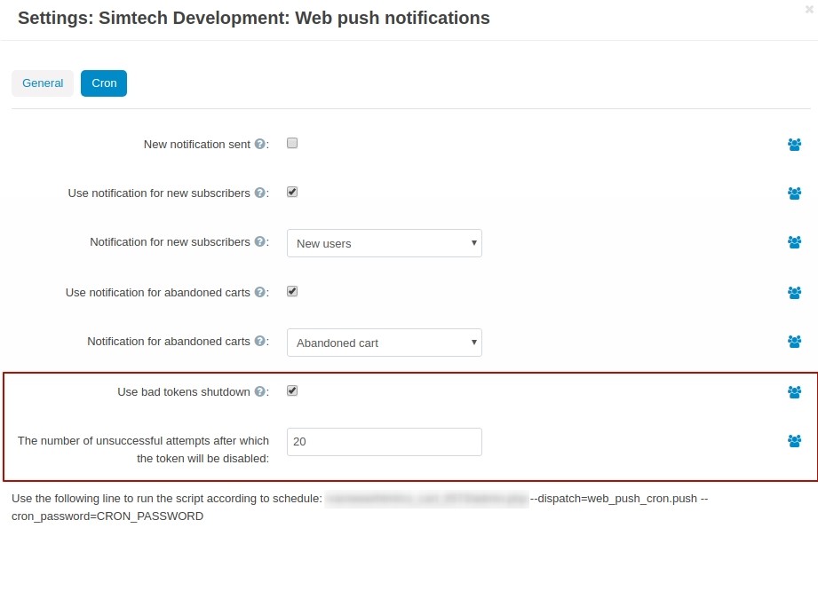Disable the Use bad tokens shutdown checkbox

[x=292, y=391]
